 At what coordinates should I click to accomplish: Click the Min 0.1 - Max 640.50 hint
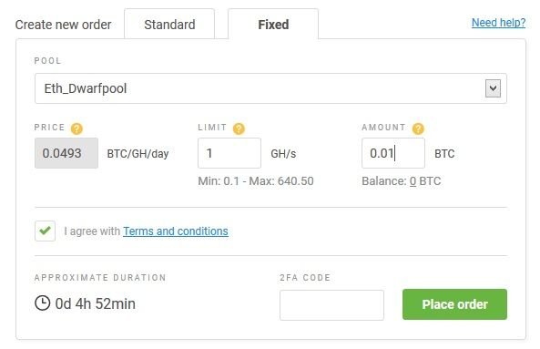[x=256, y=181]
